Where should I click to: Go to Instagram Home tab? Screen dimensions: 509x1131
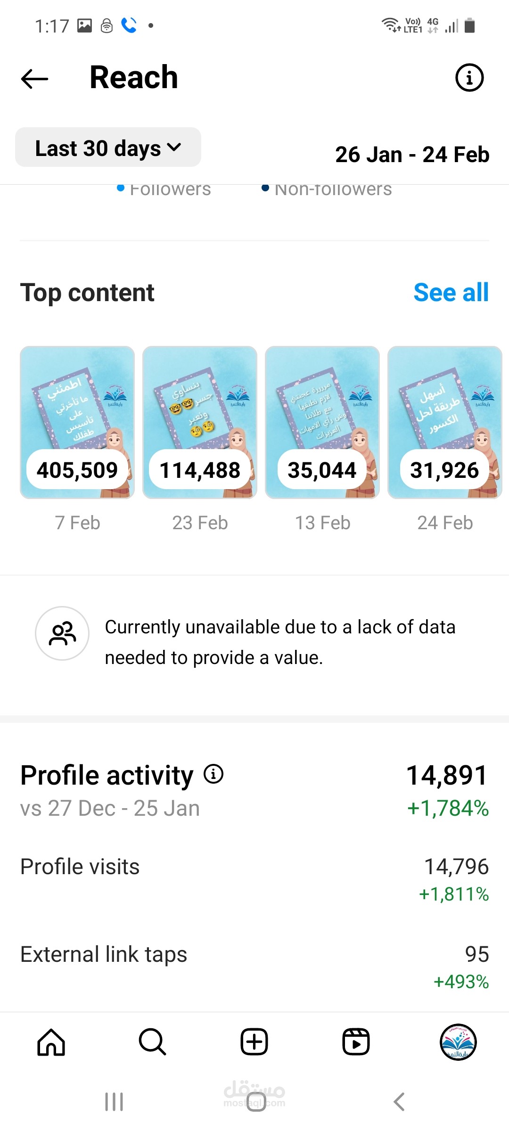tap(51, 1041)
